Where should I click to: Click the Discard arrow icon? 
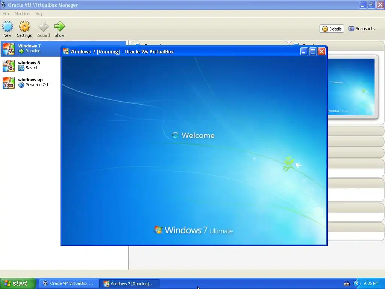43,26
